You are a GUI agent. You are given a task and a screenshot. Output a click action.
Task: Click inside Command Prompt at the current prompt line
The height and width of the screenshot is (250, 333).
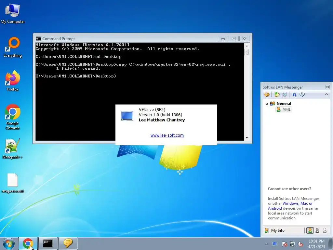point(76,76)
